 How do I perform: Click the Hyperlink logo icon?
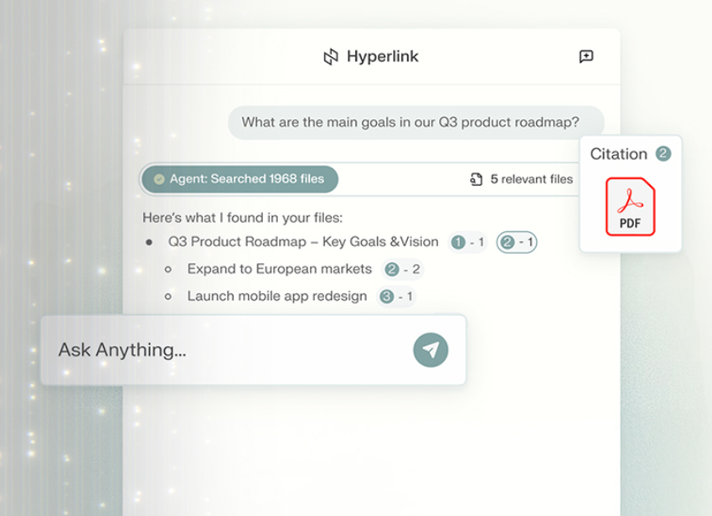coord(330,56)
